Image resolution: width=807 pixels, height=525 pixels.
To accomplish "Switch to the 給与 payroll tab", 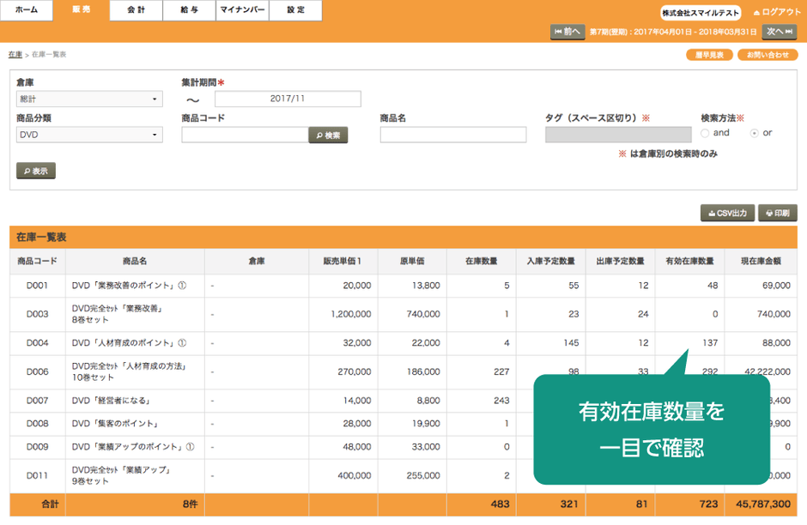I will tap(189, 10).
